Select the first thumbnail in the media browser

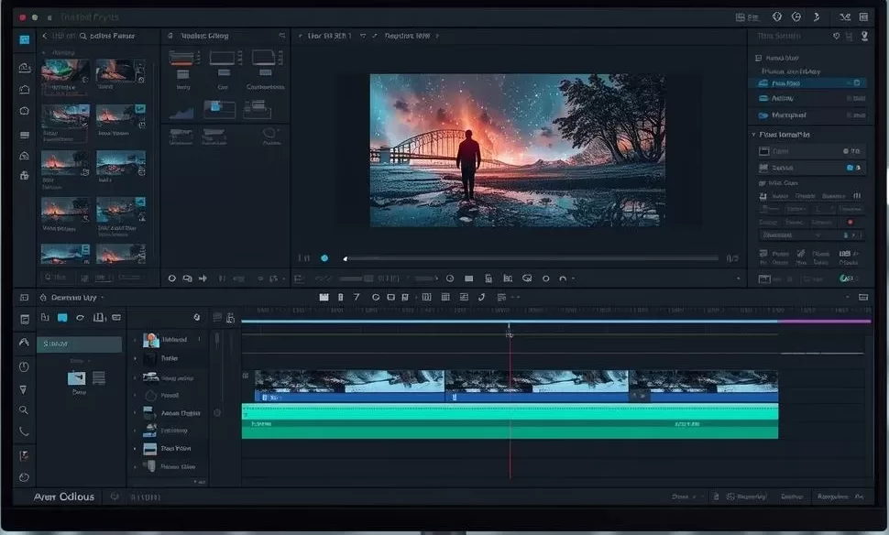(65, 71)
